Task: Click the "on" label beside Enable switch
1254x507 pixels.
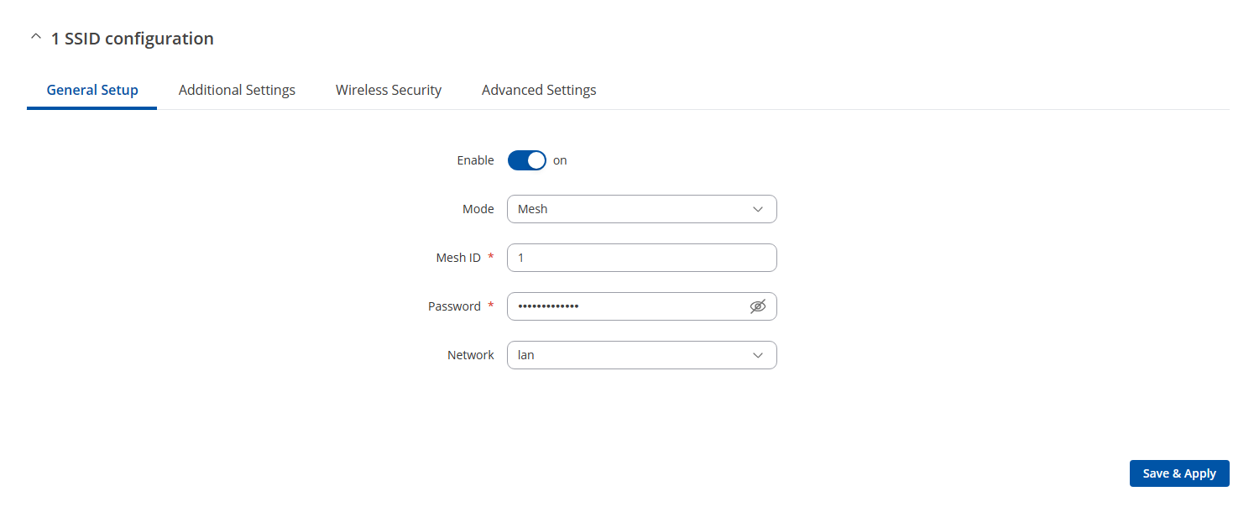Action: 560,160
